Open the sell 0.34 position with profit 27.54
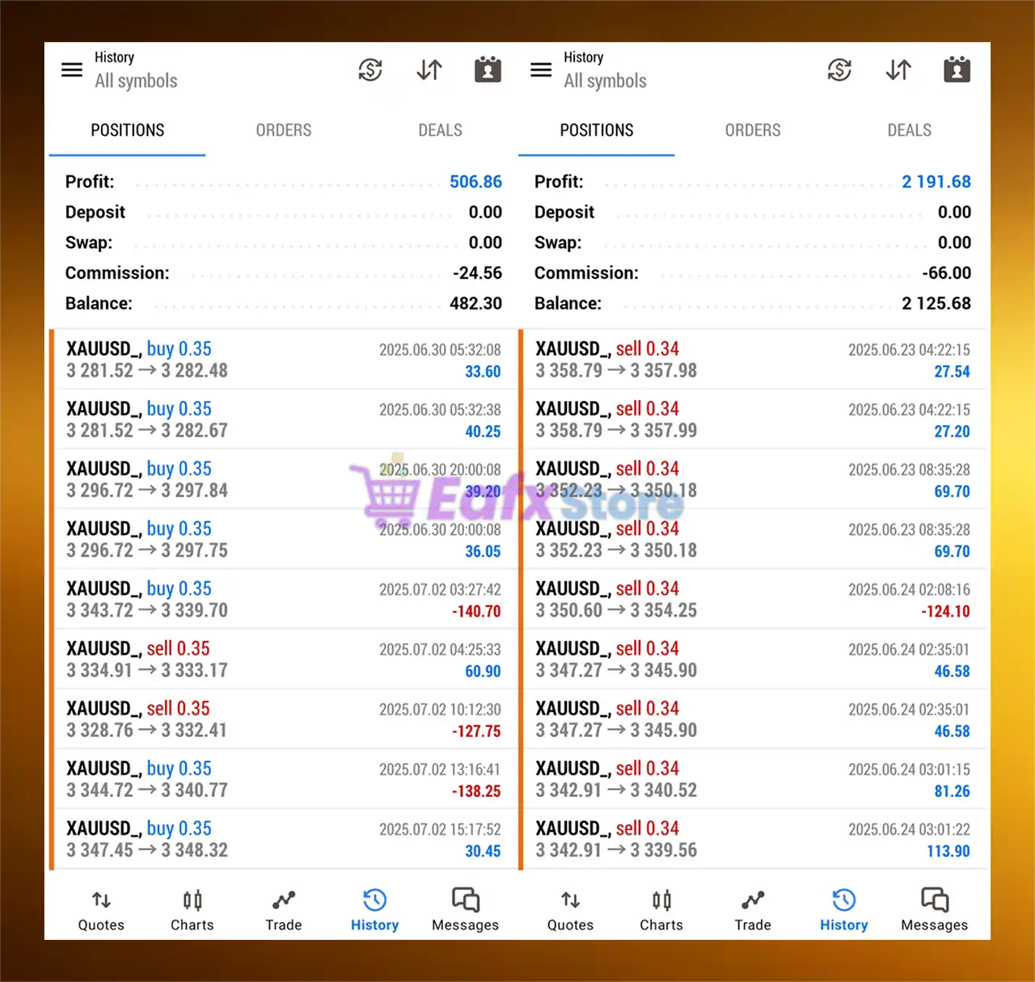 [x=754, y=360]
